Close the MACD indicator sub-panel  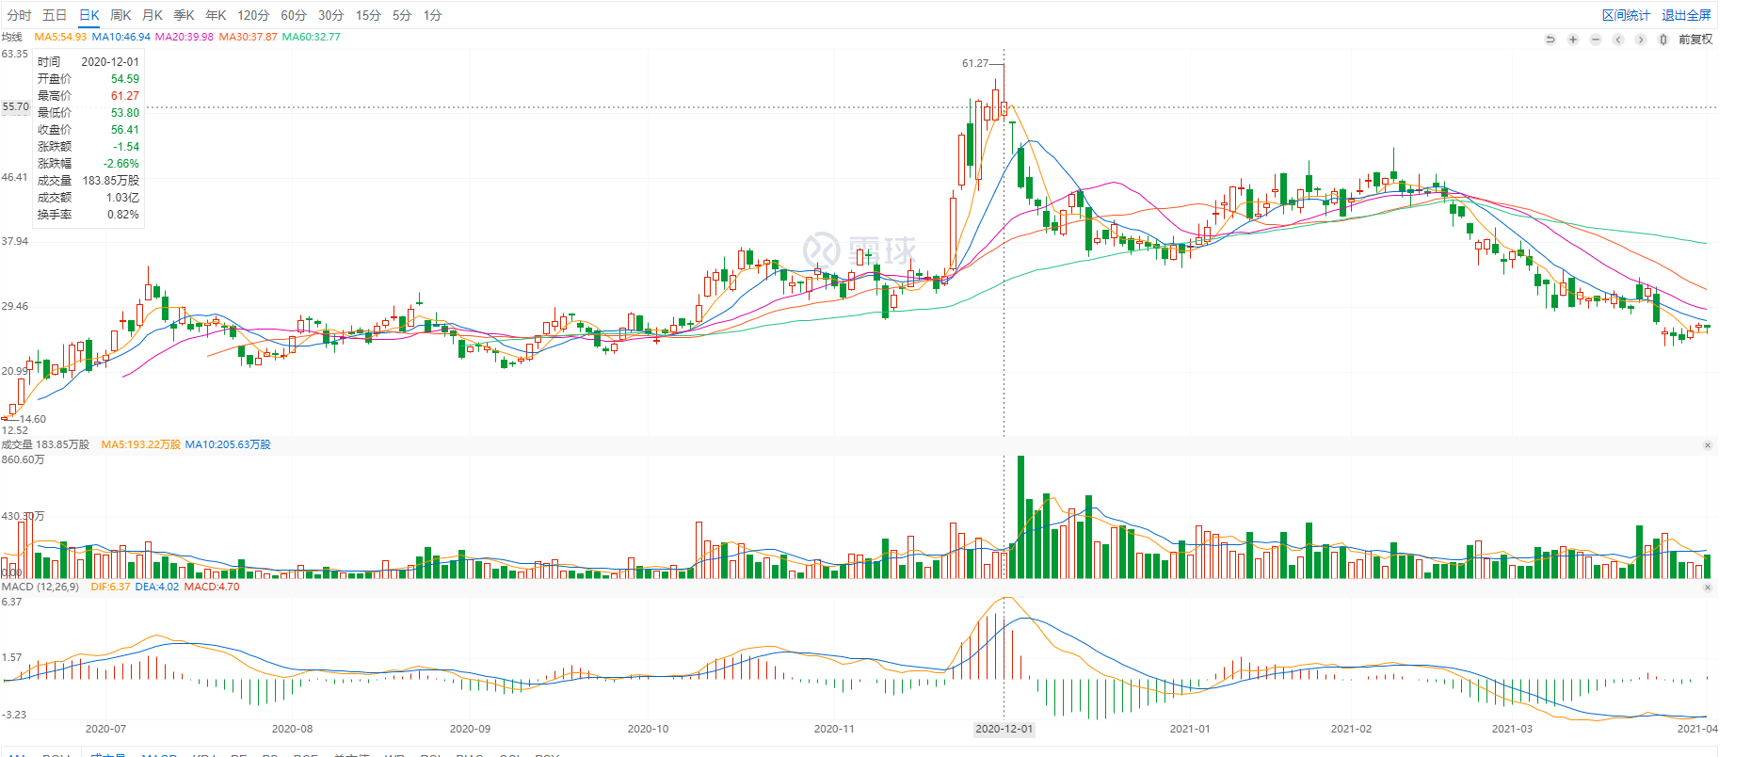tap(1708, 588)
